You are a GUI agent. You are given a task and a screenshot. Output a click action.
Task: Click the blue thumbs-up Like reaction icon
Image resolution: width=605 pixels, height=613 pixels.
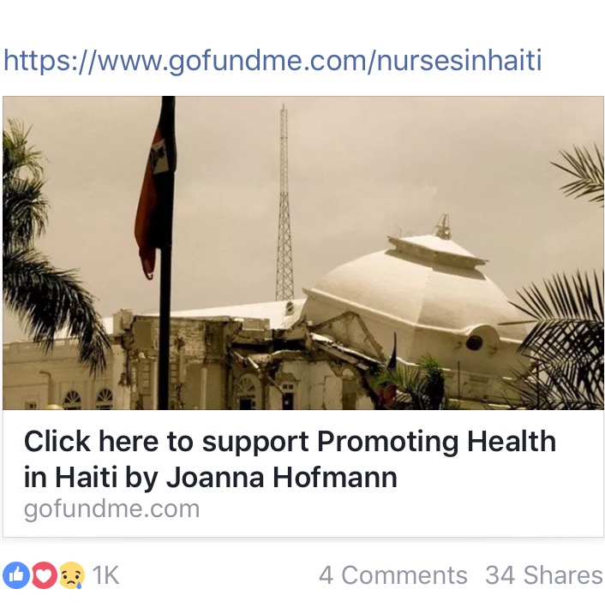[x=16, y=575]
